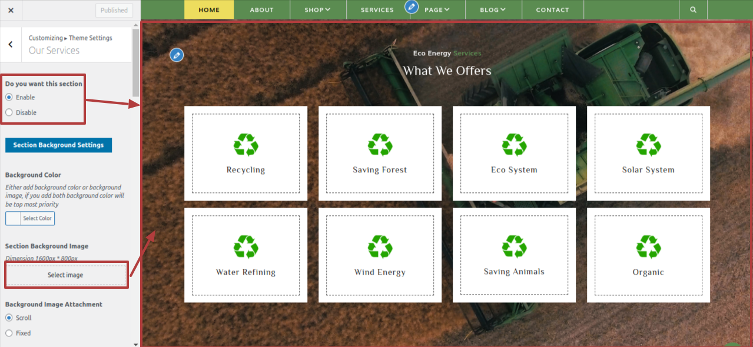Go back with the left chevron arrow
The width and height of the screenshot is (753, 347).
coord(11,44)
